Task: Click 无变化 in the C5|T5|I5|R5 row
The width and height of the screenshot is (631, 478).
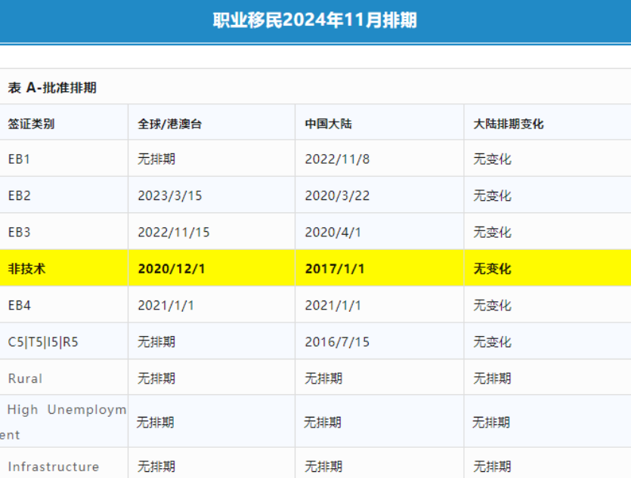Action: pos(492,342)
